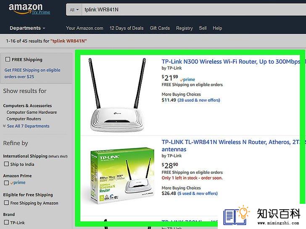Click the green TP-LINK box product image

click(122, 175)
